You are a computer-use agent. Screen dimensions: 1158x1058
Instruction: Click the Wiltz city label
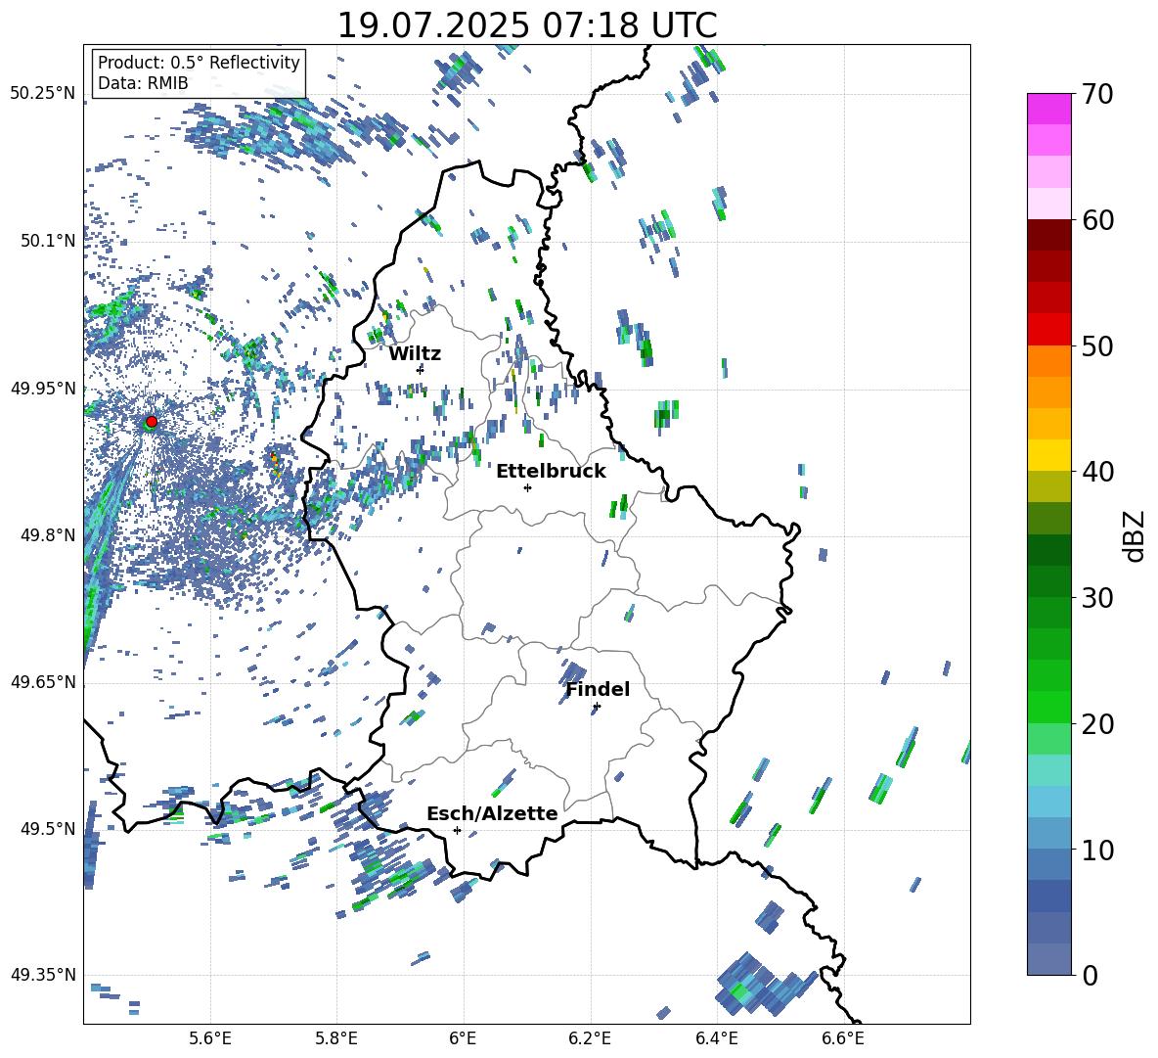tap(415, 354)
